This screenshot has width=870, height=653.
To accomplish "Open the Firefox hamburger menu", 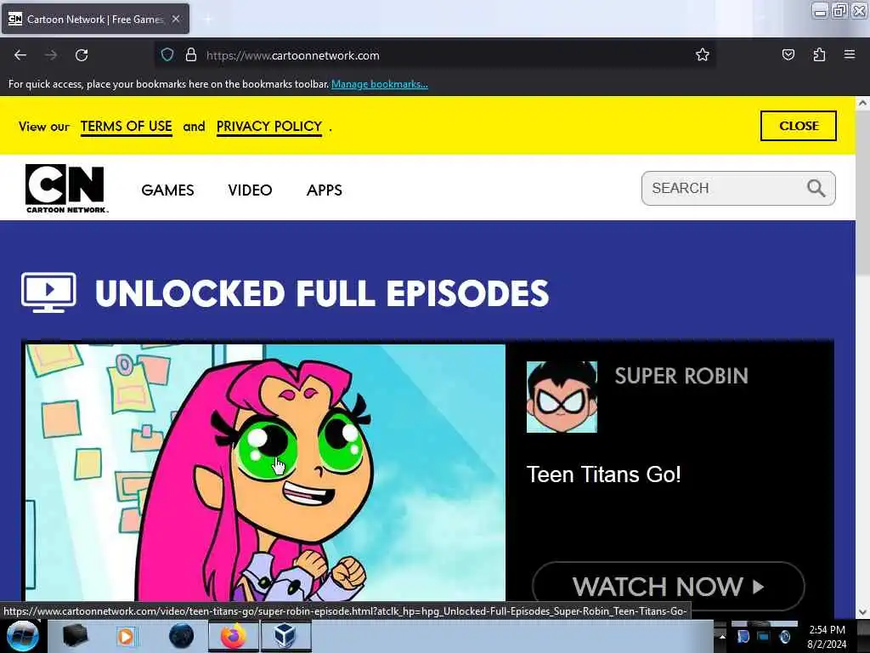I will (850, 55).
